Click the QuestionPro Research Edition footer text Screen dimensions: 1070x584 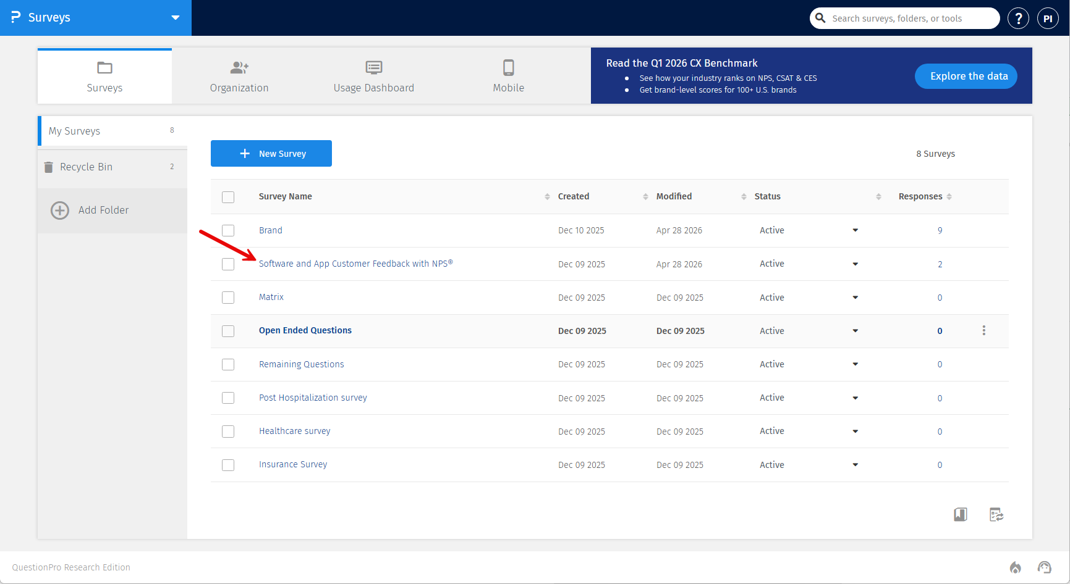(71, 567)
